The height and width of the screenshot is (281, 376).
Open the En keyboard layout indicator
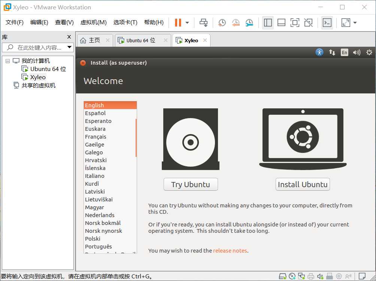pos(344,52)
